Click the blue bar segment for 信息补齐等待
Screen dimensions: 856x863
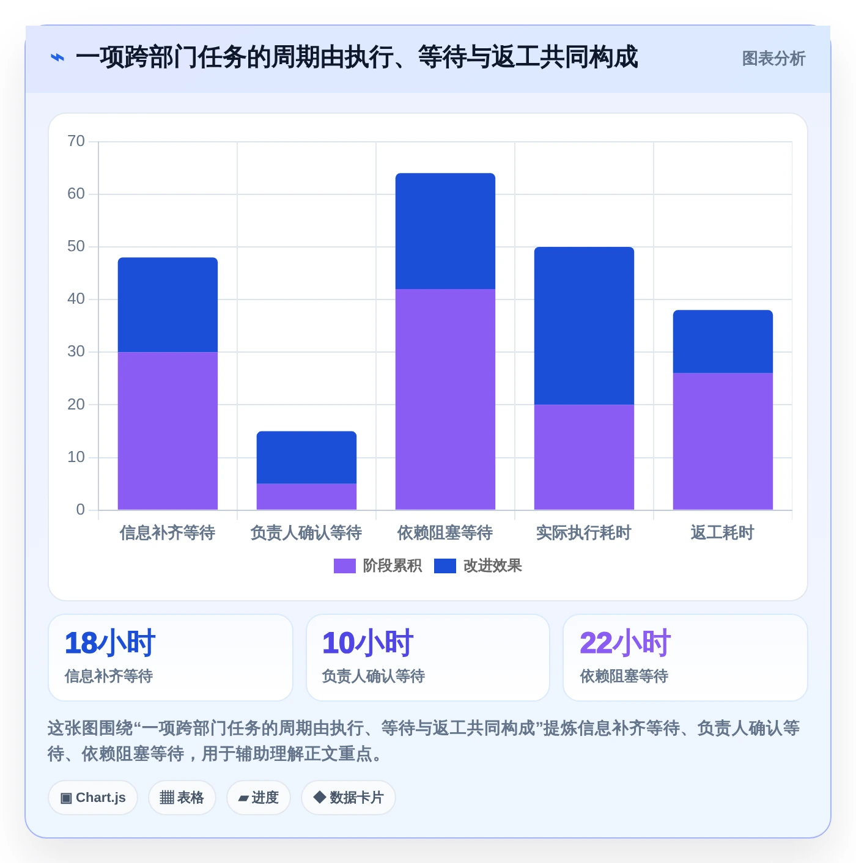click(x=168, y=305)
